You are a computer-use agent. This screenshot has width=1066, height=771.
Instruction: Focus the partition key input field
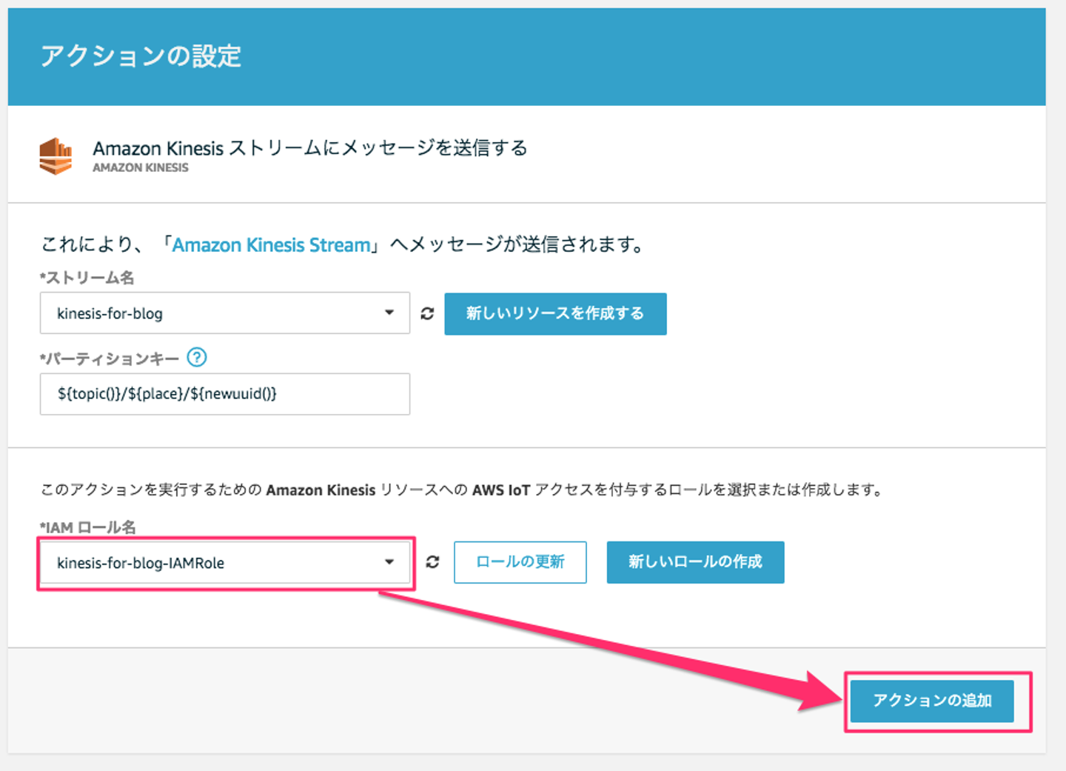tap(224, 394)
